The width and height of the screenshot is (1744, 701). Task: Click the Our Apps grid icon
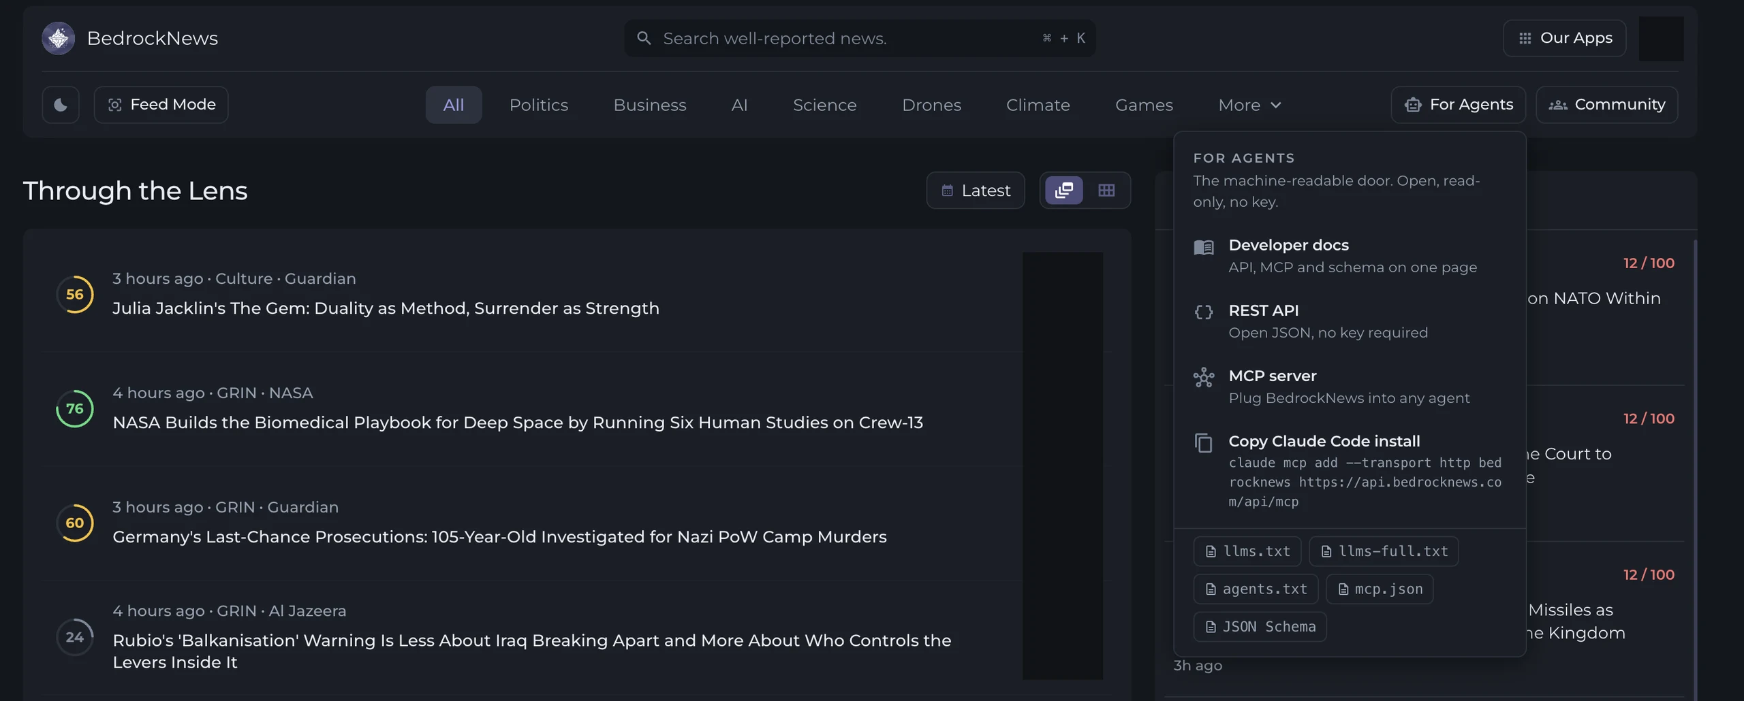1525,39
